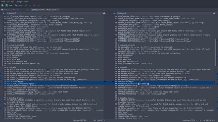The width and height of the screenshot is (218, 122).
Task: Click the left pane save file icon
Action: (x=4, y=13)
